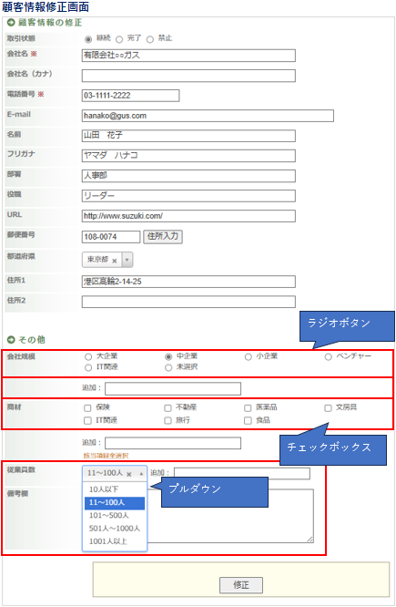
Task: Choose ベンチャー company size radio button
Action: coord(329,357)
